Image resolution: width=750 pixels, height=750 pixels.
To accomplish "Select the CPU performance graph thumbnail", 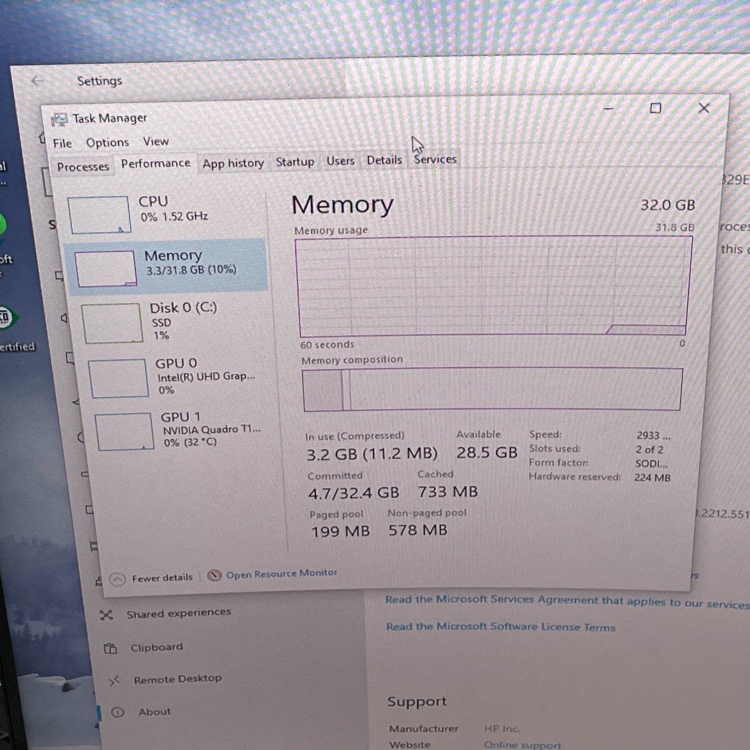I will (99, 215).
